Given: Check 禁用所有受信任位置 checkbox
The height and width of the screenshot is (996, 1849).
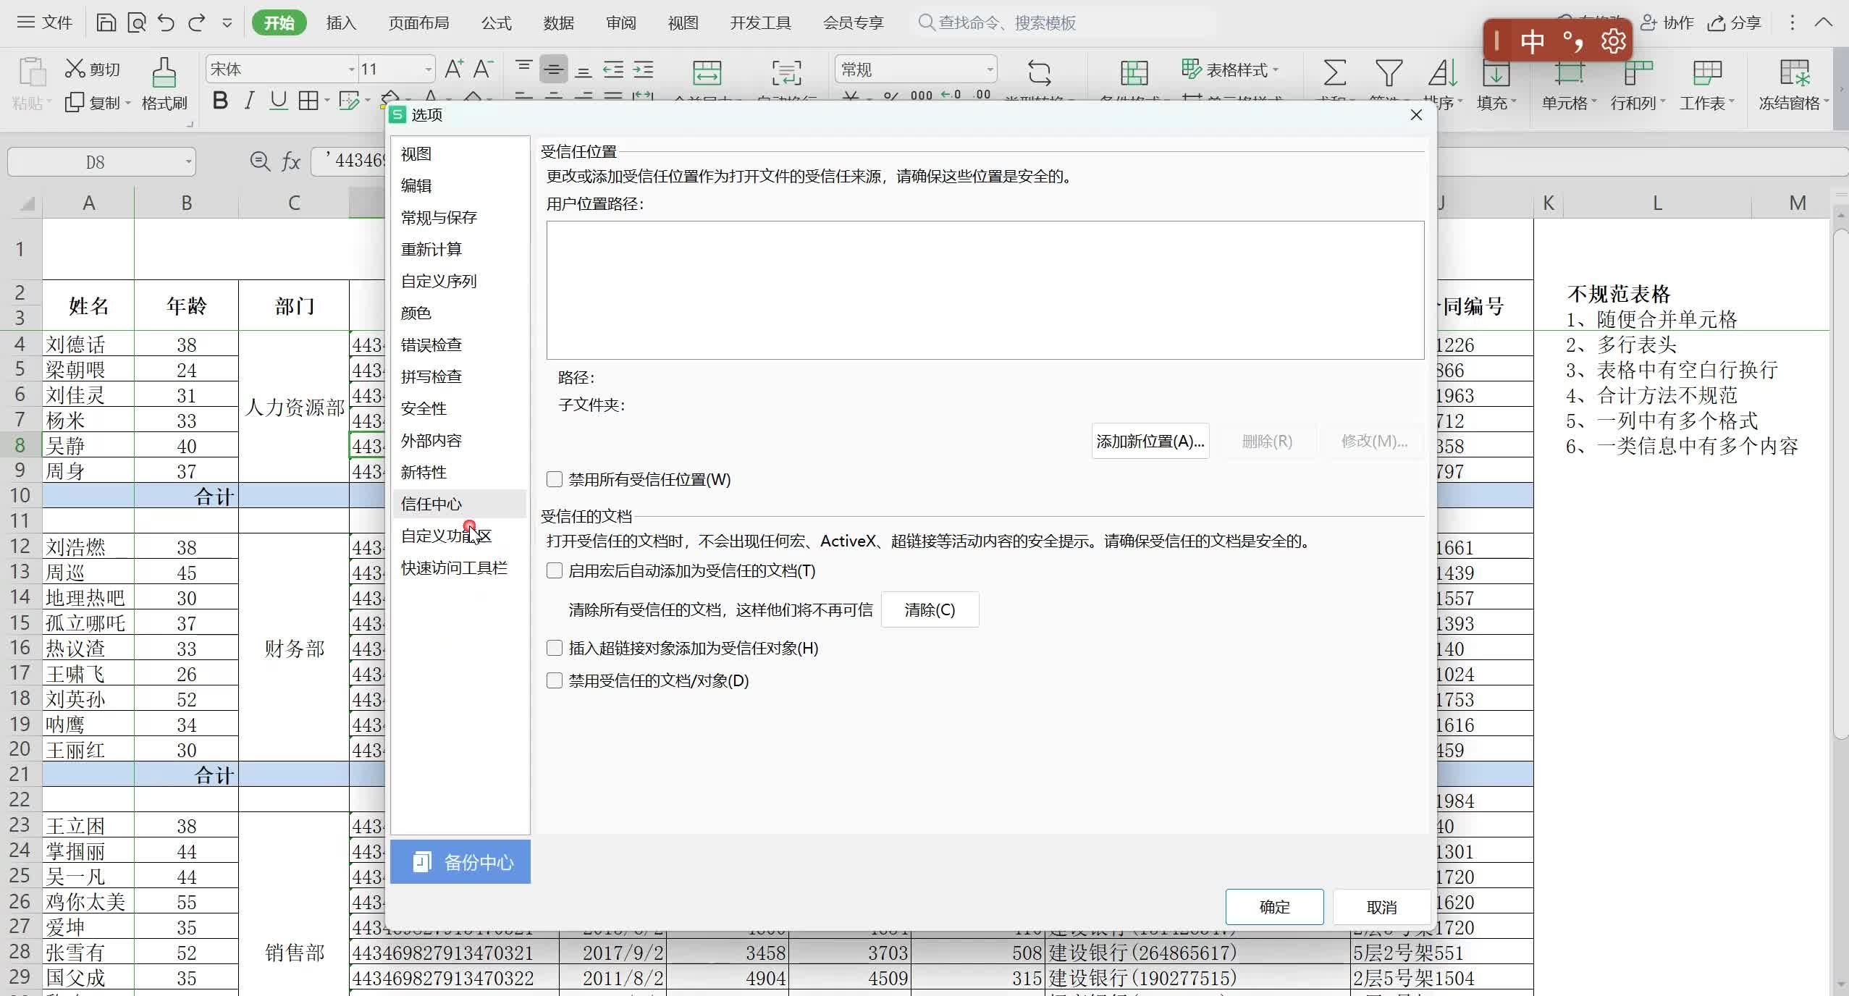Looking at the screenshot, I should (x=555, y=479).
